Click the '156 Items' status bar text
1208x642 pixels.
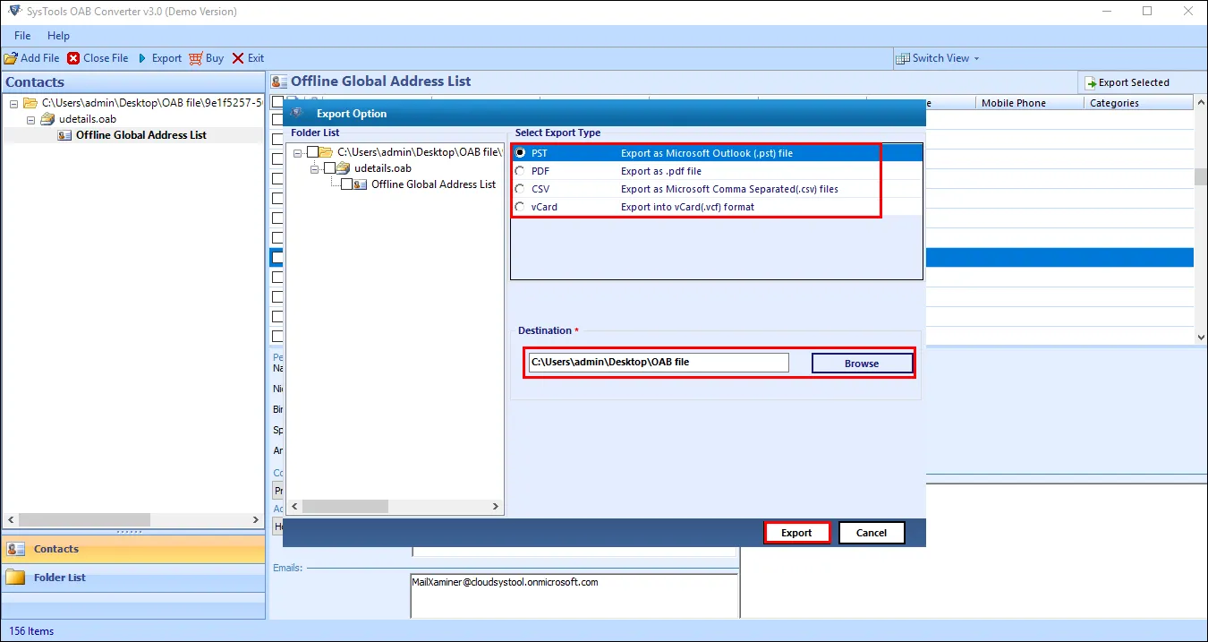coord(31,631)
